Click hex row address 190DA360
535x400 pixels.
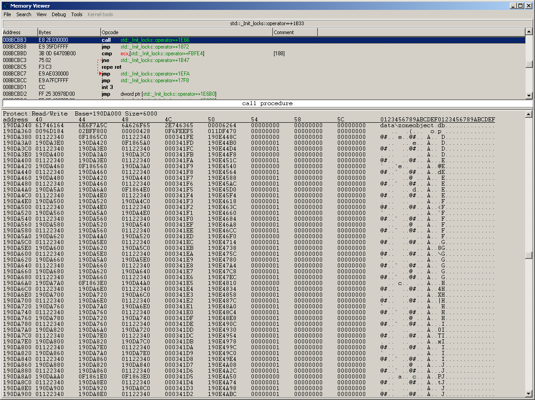(17, 131)
